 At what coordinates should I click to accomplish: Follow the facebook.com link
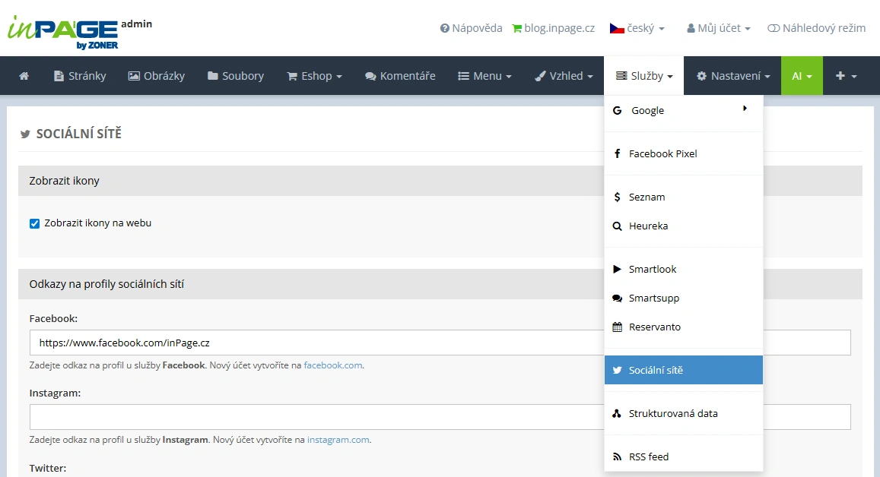point(333,365)
